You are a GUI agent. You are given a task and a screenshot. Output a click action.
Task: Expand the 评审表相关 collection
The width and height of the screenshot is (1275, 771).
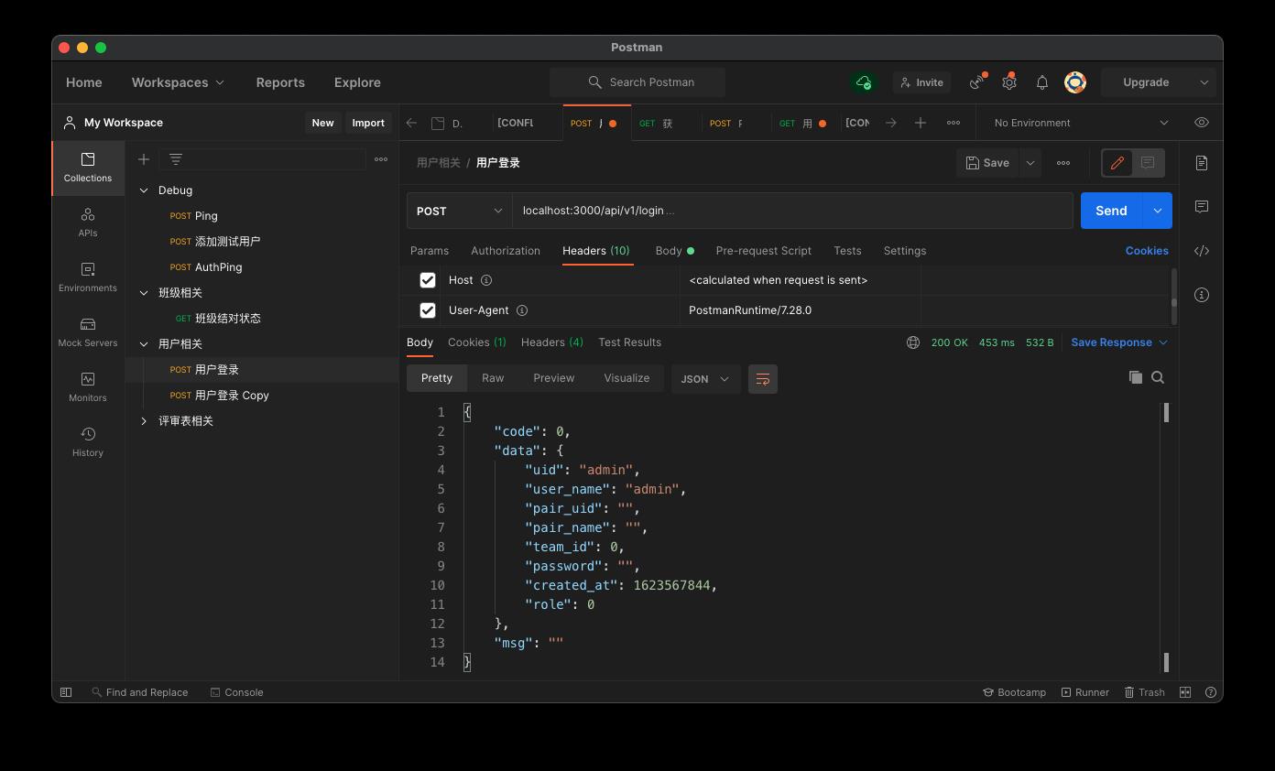(x=144, y=421)
